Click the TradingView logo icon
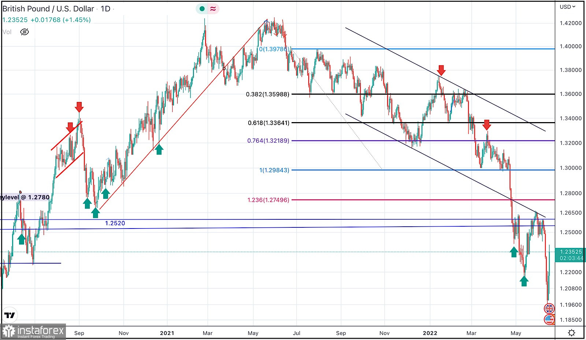The width and height of the screenshot is (586, 340). click(10, 315)
